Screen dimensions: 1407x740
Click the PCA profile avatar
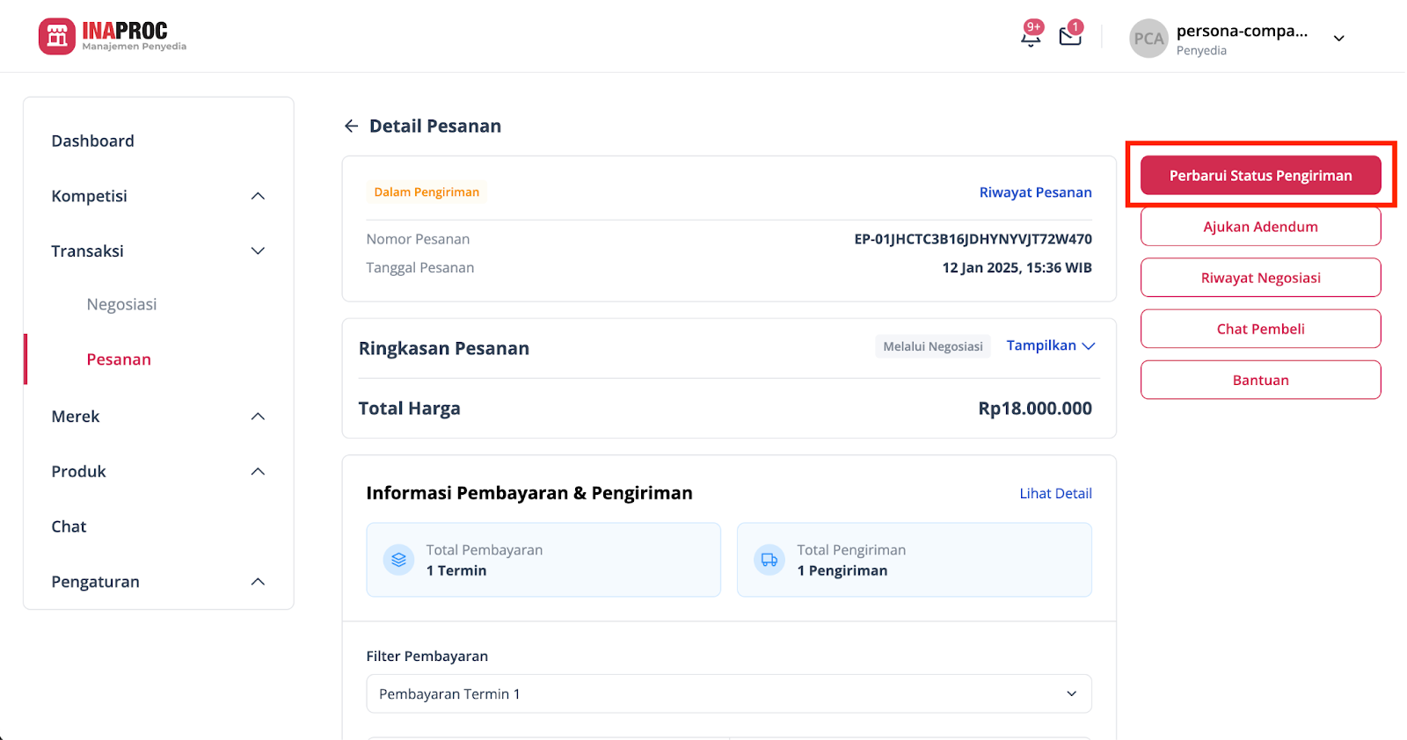point(1148,39)
